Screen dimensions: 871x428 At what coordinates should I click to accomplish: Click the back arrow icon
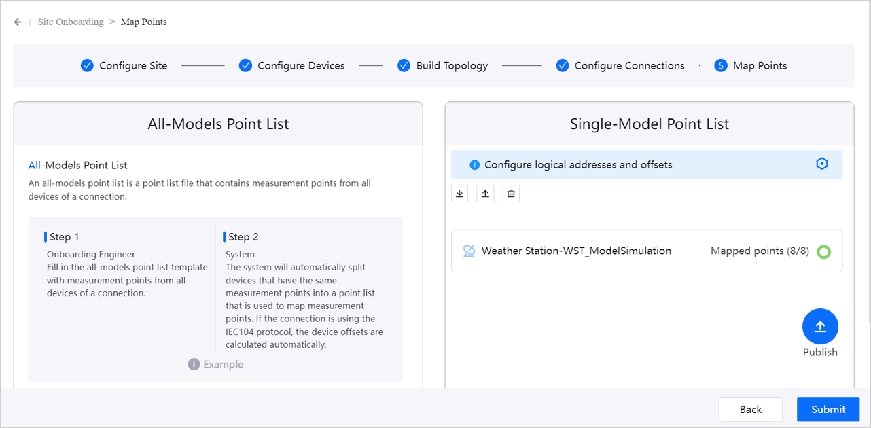pyautogui.click(x=18, y=22)
